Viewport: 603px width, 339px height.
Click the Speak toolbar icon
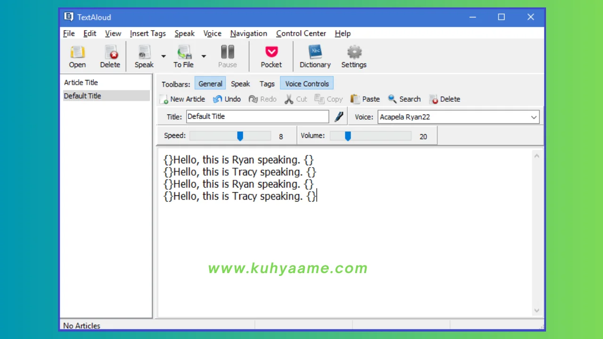coord(144,57)
